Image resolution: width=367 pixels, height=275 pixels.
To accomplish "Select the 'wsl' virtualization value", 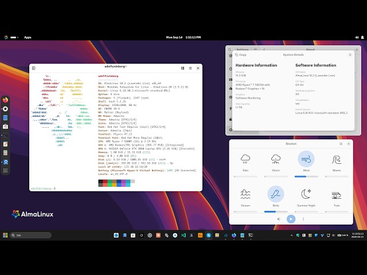I will [x=297, y=104].
